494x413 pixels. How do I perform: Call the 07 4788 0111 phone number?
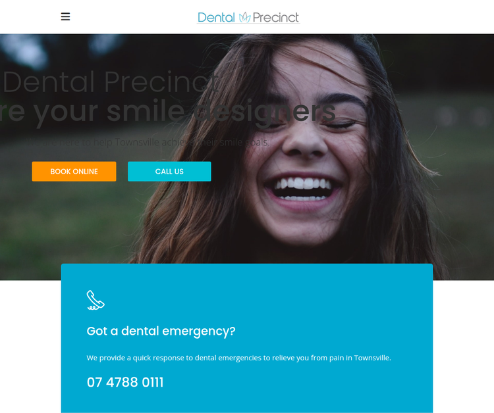point(125,383)
